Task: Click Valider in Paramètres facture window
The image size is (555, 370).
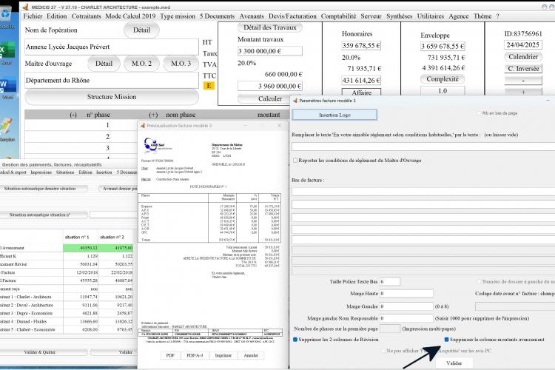Action: pos(454,363)
